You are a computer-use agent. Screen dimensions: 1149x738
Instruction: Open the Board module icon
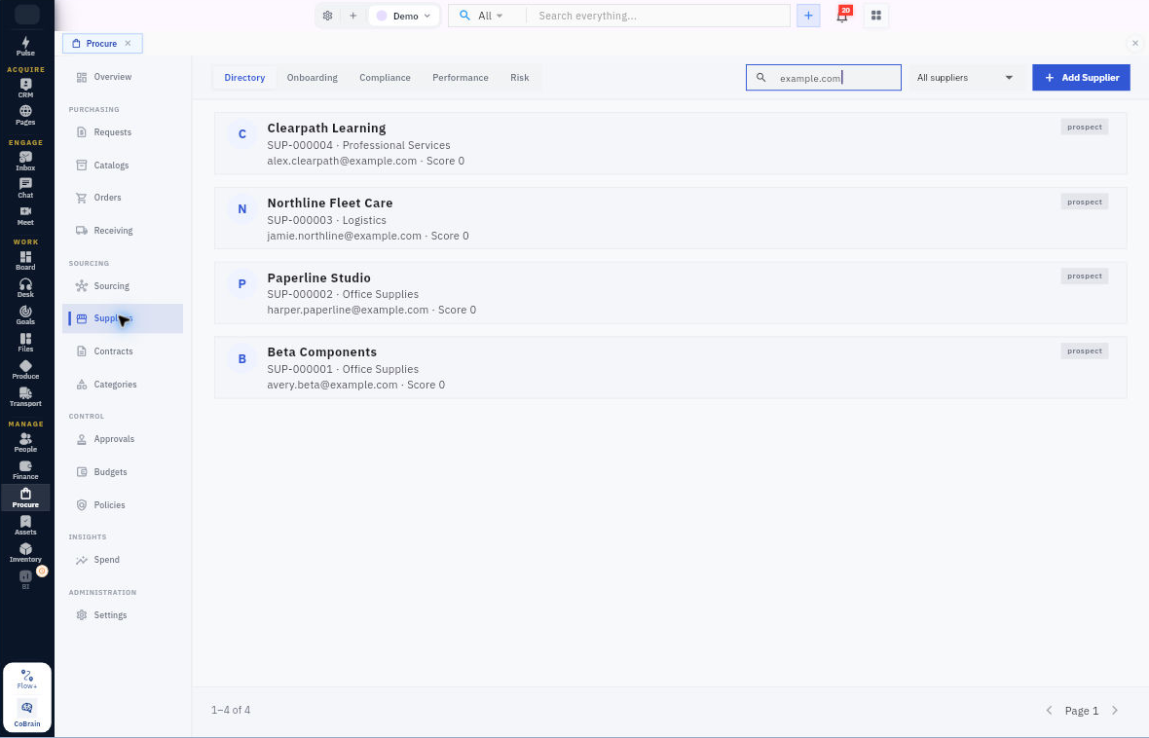pos(25,260)
